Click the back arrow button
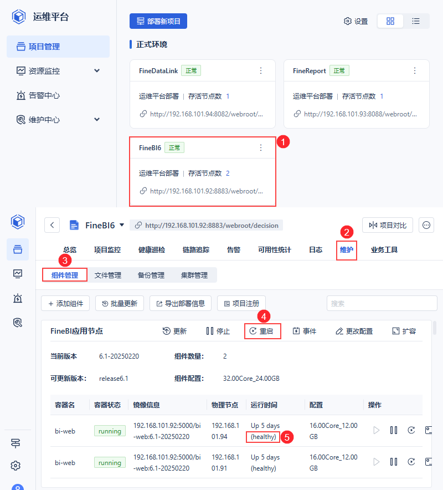 [52, 225]
